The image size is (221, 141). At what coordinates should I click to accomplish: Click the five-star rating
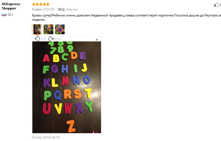point(41,4)
